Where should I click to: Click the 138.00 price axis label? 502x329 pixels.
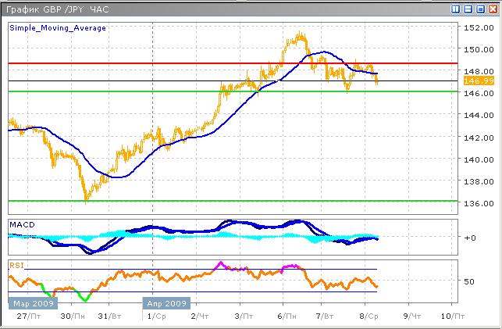coord(479,181)
